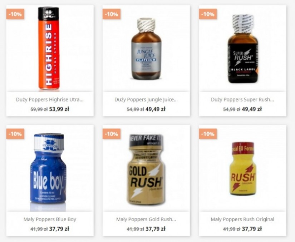Click the -10% badge on Jungle Juice product
Screen dimensions: 295x242
(x=112, y=14)
